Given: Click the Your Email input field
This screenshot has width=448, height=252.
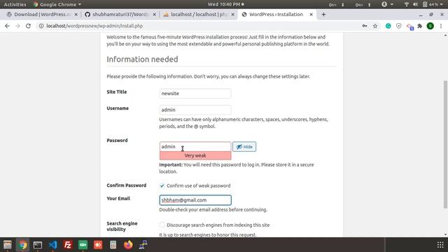Looking at the screenshot, I should coord(195,200).
